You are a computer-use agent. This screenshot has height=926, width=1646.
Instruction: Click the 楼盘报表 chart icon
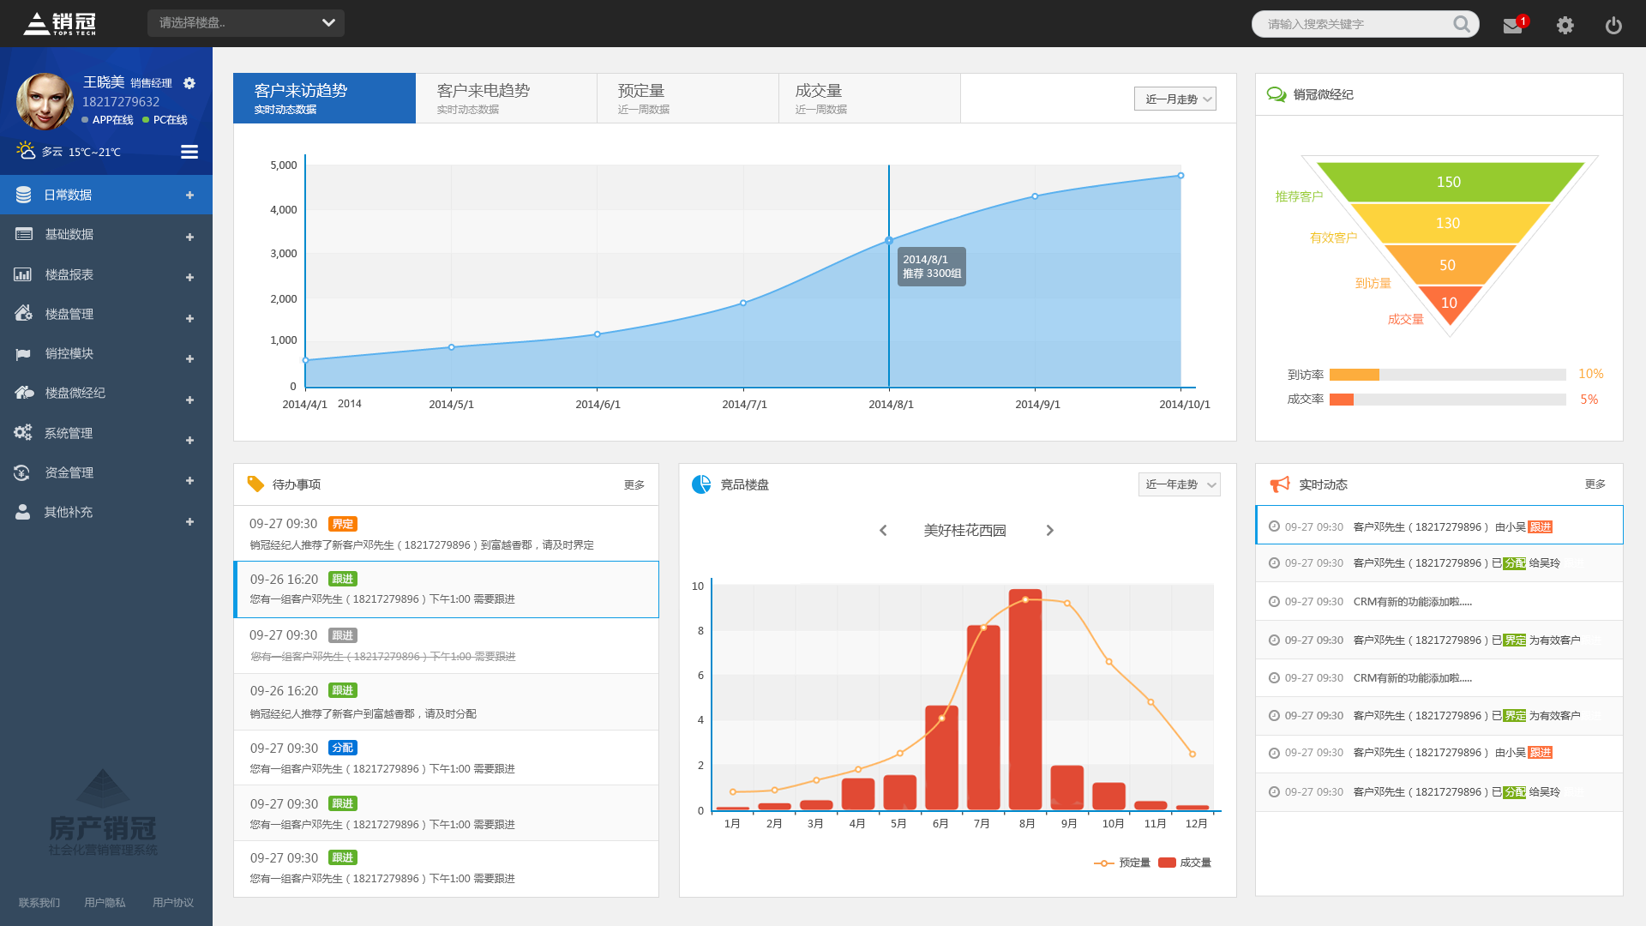pos(23,274)
